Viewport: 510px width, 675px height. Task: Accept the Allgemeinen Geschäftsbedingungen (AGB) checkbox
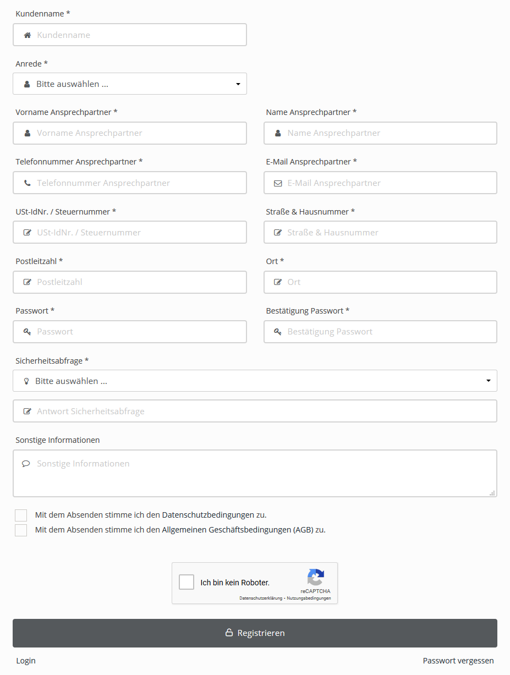point(21,530)
